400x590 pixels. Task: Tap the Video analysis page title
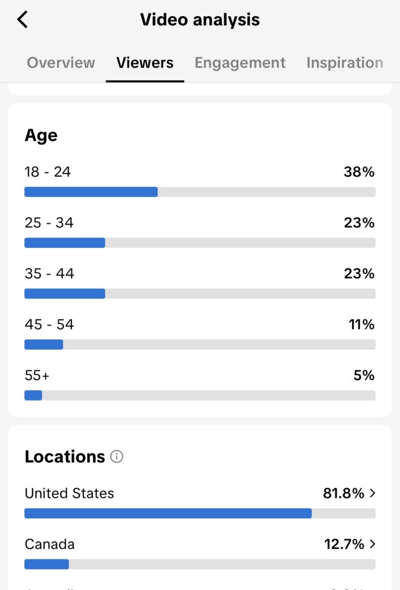click(199, 20)
